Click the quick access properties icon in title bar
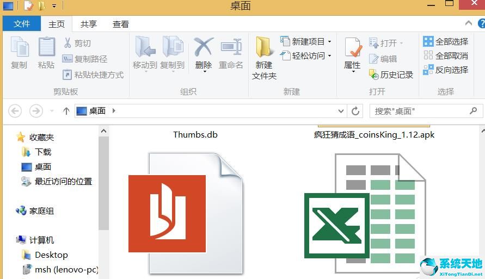 pyautogui.click(x=28, y=5)
